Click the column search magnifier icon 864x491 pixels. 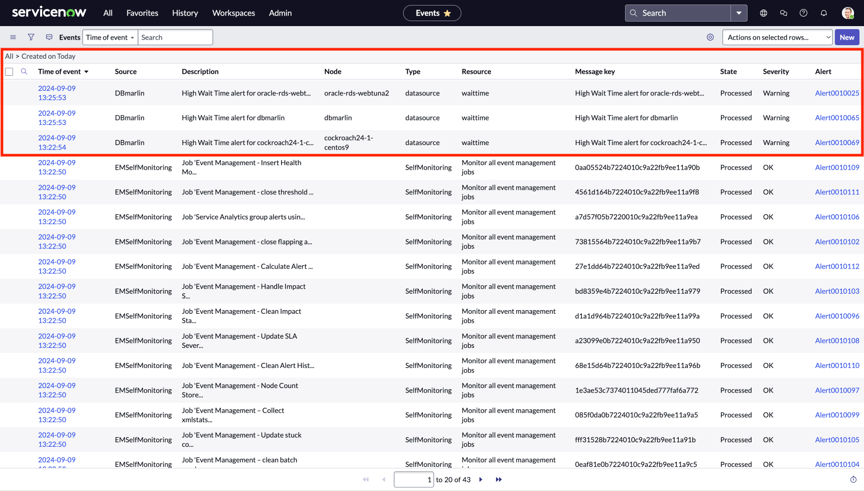coord(24,71)
